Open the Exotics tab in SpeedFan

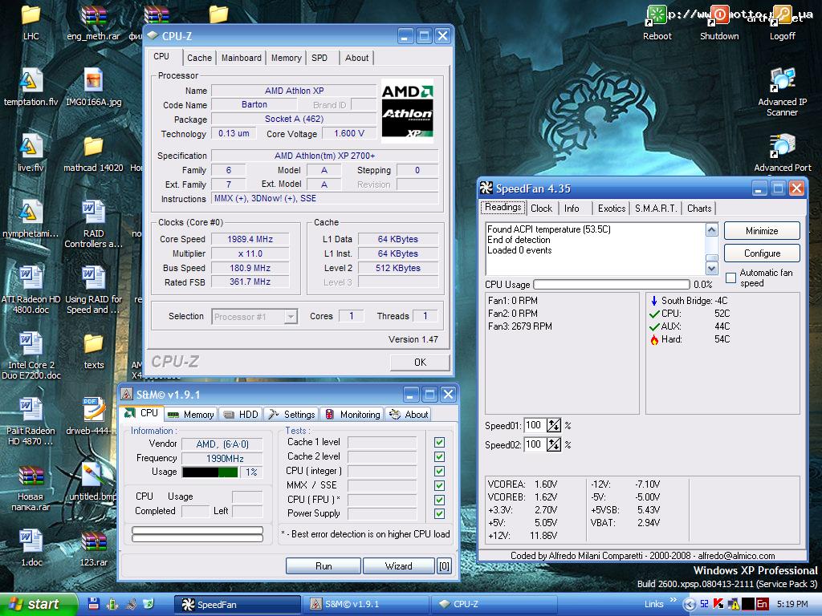point(611,209)
